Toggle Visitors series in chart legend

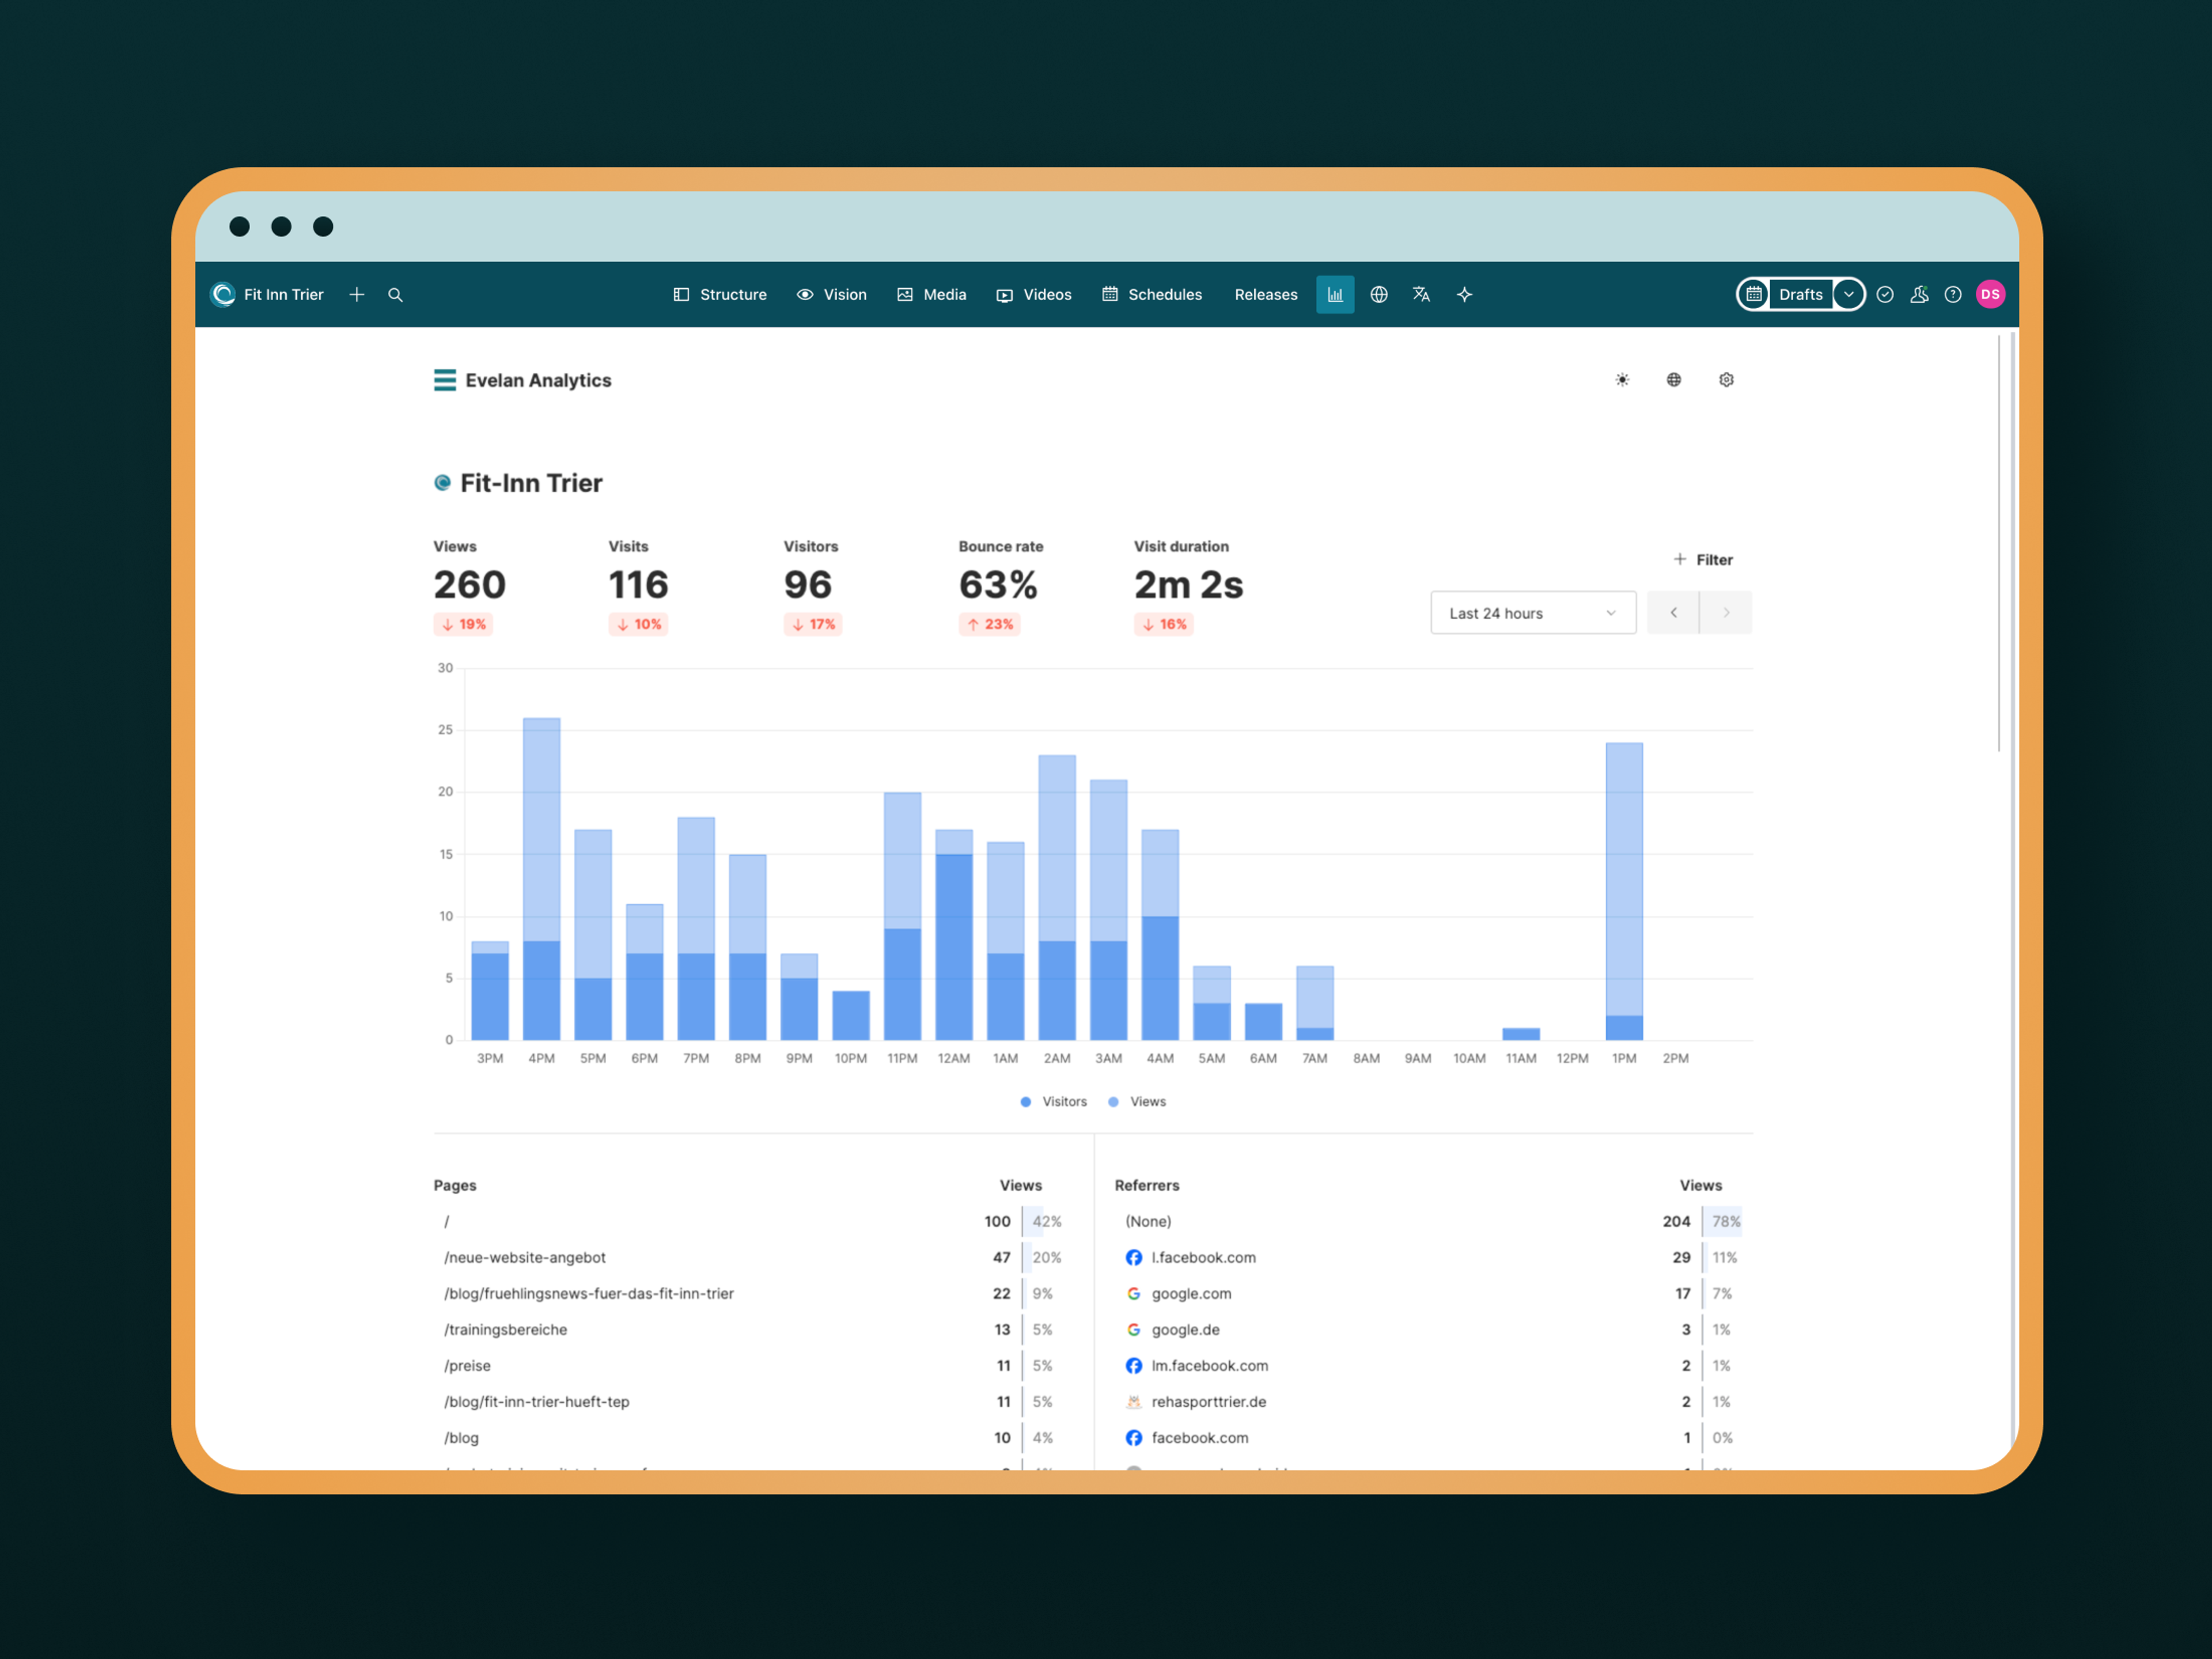point(1054,1101)
